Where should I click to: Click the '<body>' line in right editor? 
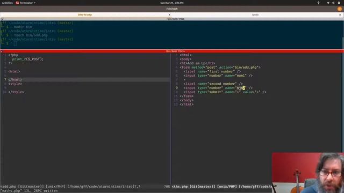[x=185, y=59]
